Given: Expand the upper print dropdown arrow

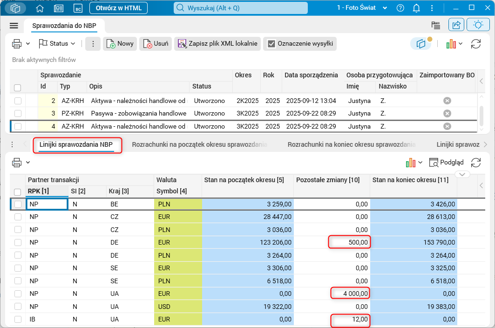Looking at the screenshot, I should [28, 44].
